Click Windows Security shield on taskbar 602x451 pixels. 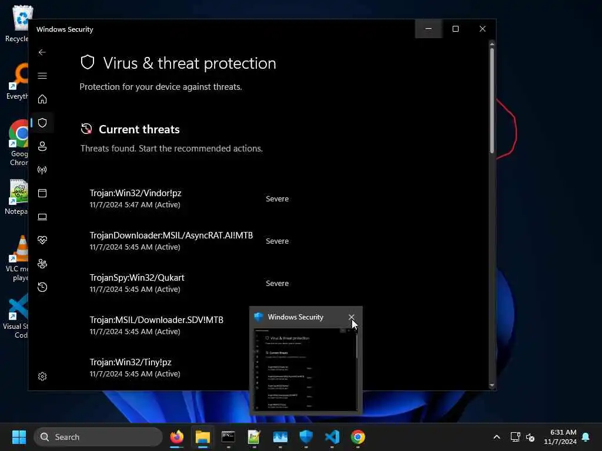[x=306, y=437]
